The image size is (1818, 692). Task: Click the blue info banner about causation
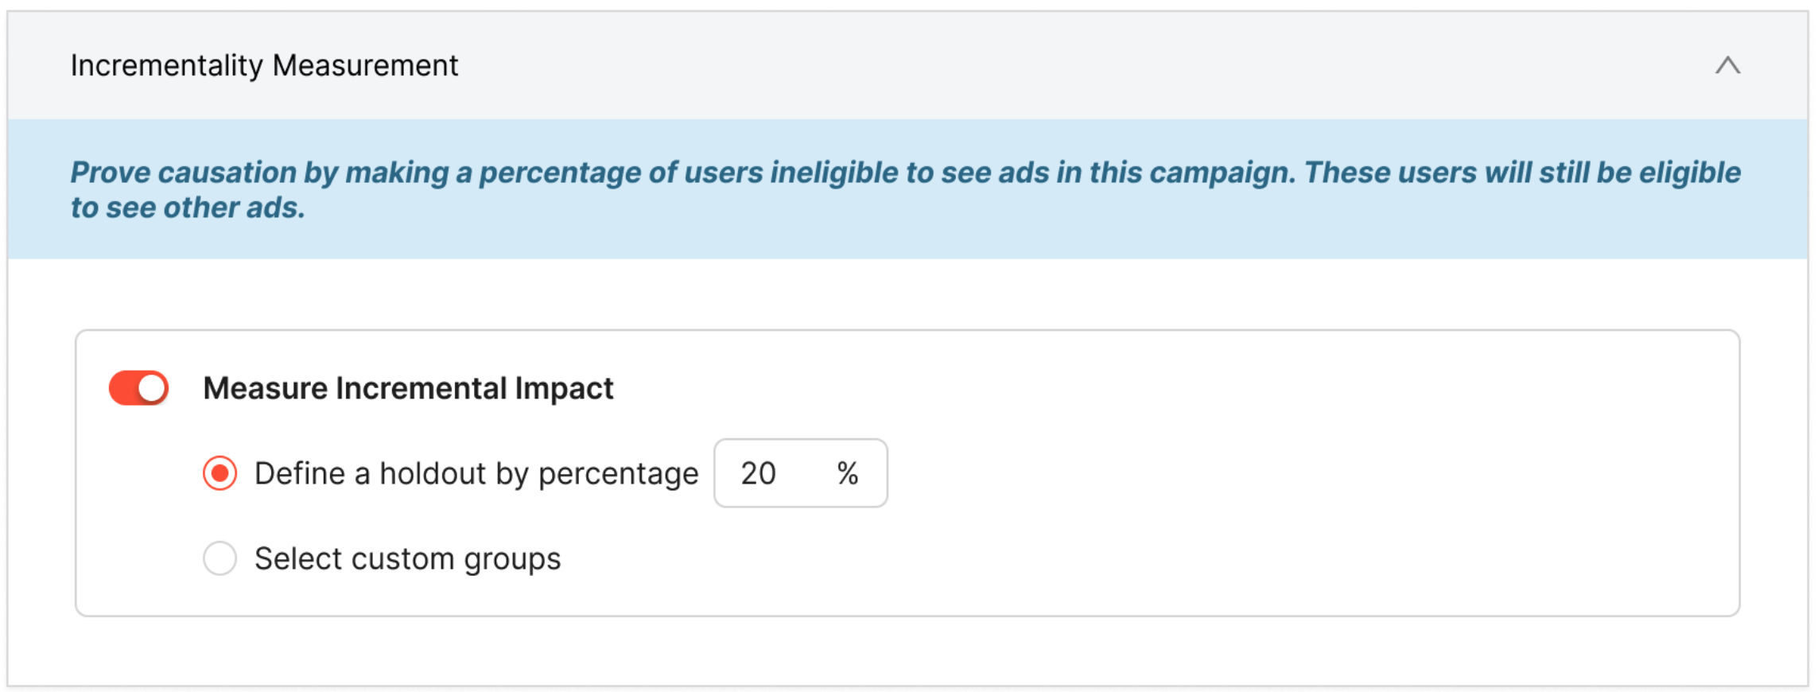tap(907, 189)
